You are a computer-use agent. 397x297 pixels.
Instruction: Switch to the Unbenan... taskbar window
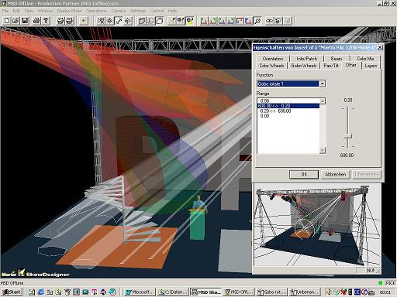pos(305,292)
